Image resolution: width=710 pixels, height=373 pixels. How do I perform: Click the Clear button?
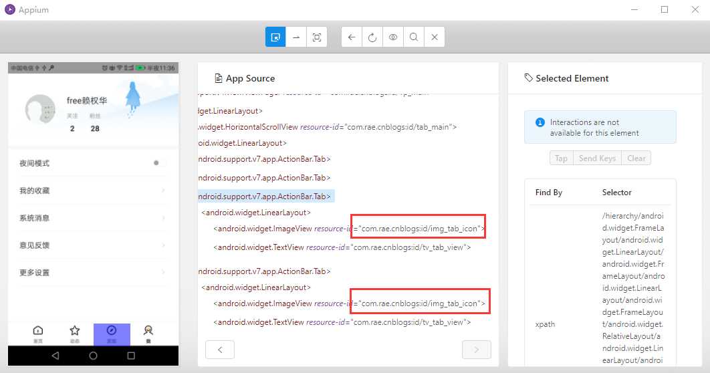636,158
